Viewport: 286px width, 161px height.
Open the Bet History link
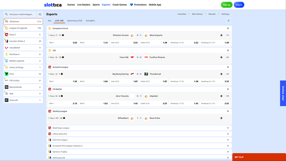(x=197, y=14)
